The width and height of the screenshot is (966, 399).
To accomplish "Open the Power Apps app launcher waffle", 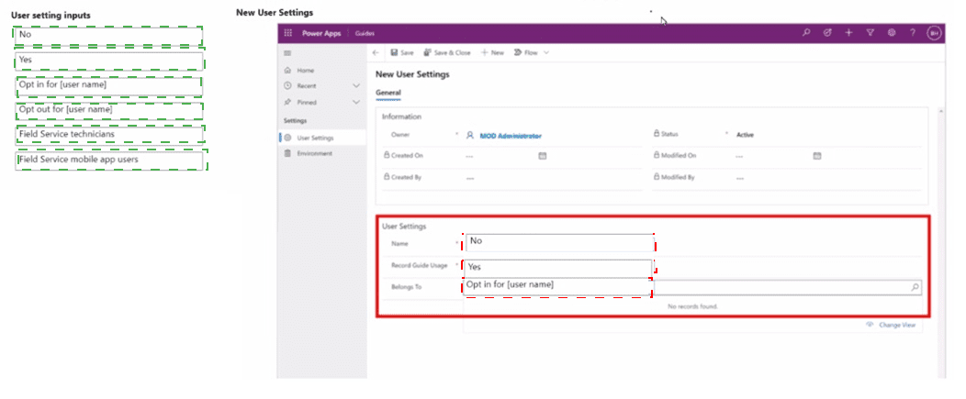I will pos(287,33).
